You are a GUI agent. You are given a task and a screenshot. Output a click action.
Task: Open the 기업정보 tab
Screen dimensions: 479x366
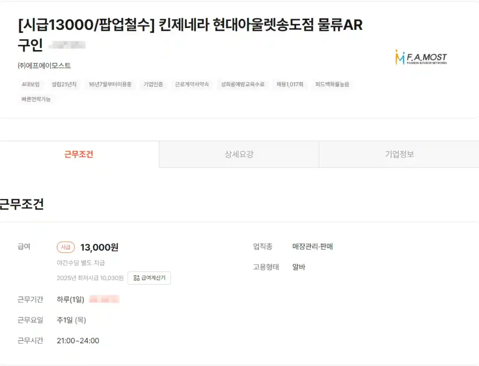[x=399, y=155]
